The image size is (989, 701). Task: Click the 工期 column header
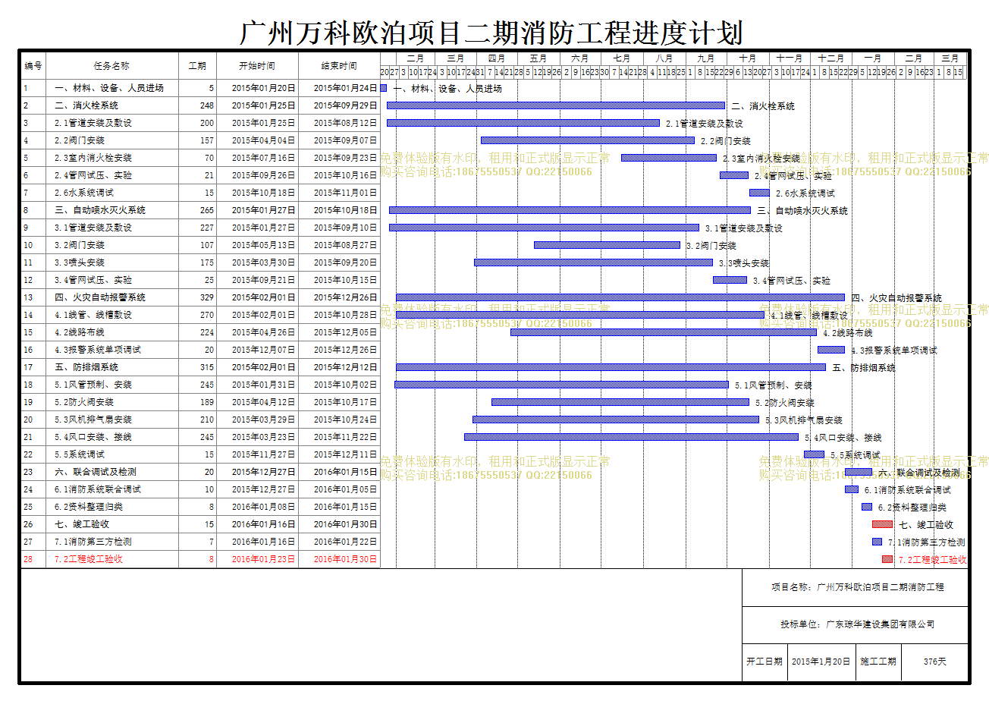[197, 66]
